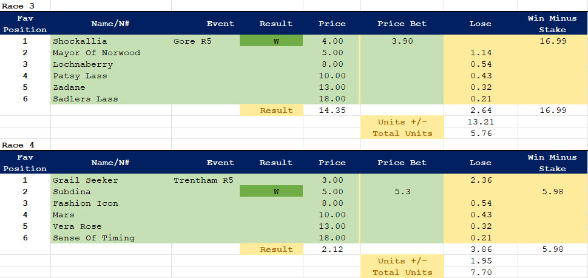This screenshot has height=278, width=588.
Task: Click Race 4 Total Units value 7.70
Action: tap(480, 273)
